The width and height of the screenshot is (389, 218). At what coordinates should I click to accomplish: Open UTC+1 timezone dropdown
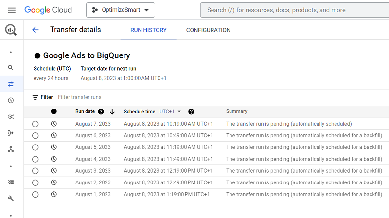[x=170, y=112]
